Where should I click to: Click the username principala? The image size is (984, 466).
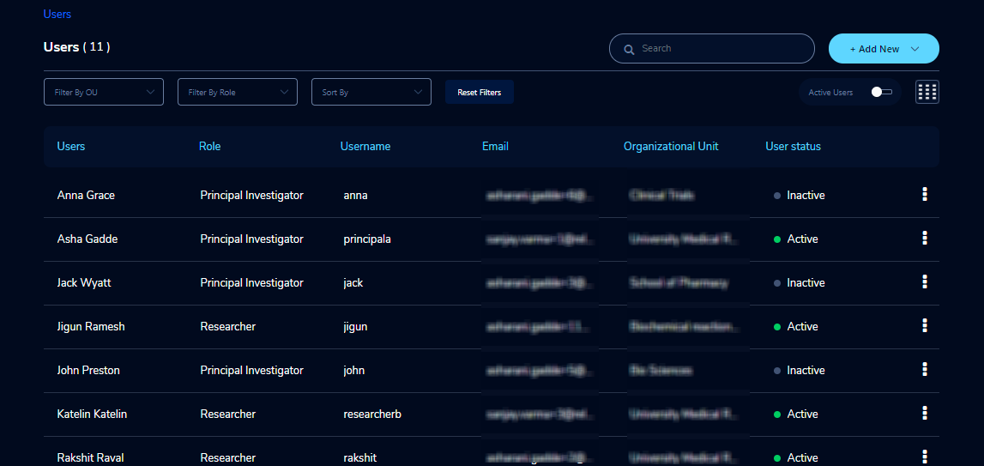click(x=368, y=239)
